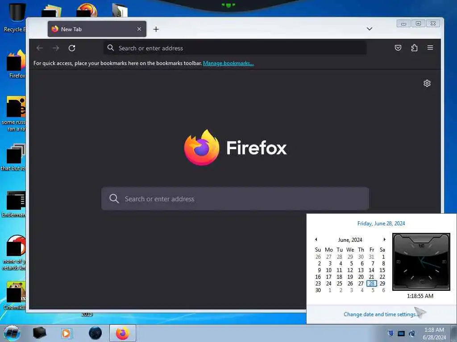
Task: Open a new tab with plus button
Action: point(156,29)
